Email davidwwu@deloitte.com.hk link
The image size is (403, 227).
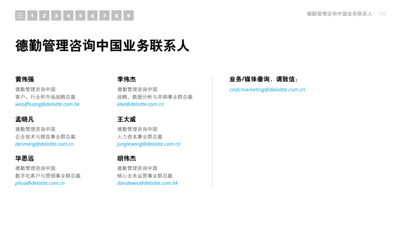click(x=147, y=183)
